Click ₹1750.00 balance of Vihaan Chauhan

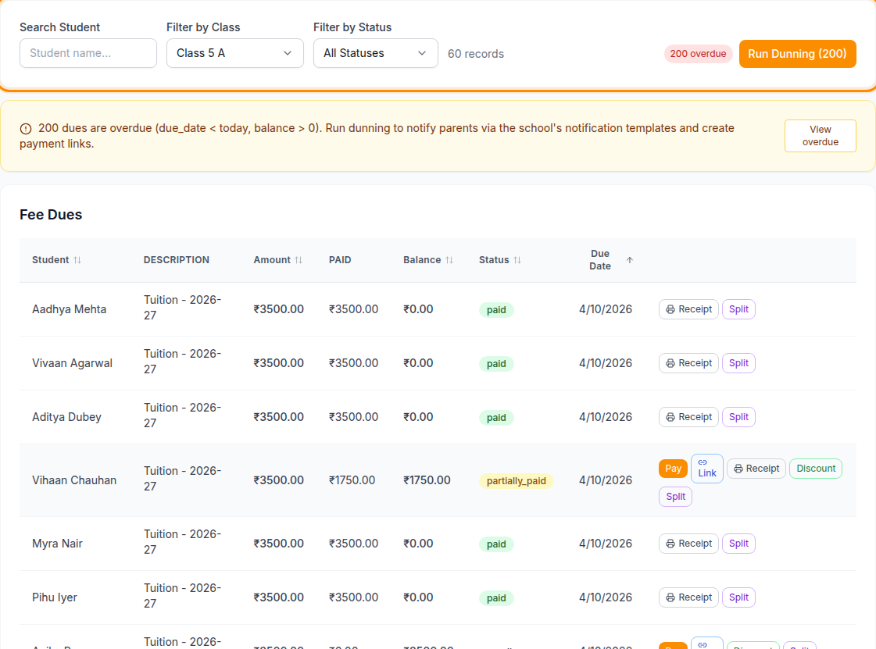[x=427, y=480]
